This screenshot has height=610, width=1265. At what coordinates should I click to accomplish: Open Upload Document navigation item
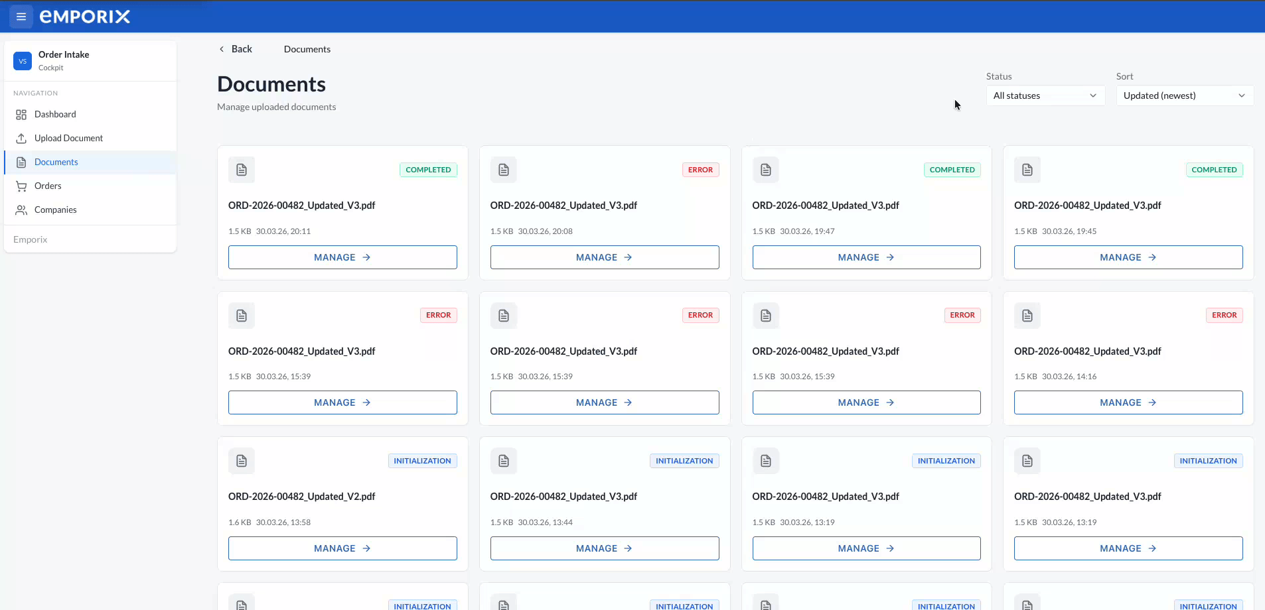(90, 139)
